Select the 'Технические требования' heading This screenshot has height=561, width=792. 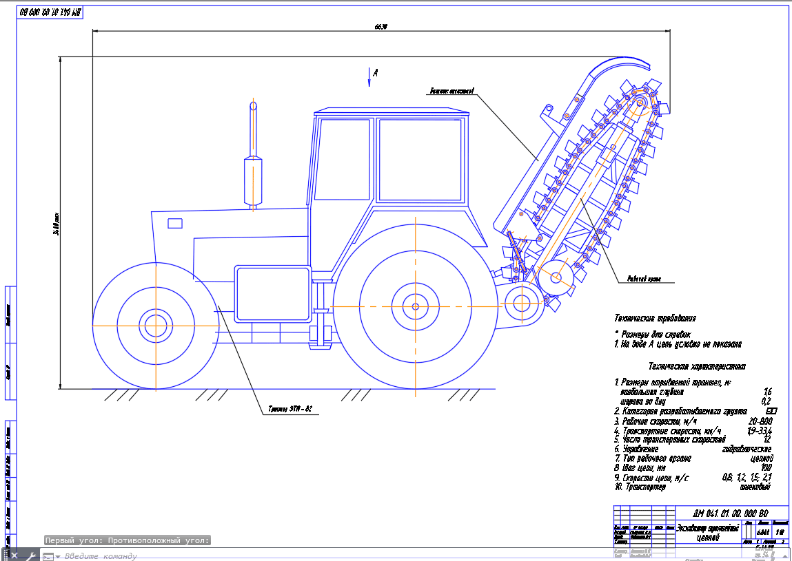pyautogui.click(x=655, y=318)
